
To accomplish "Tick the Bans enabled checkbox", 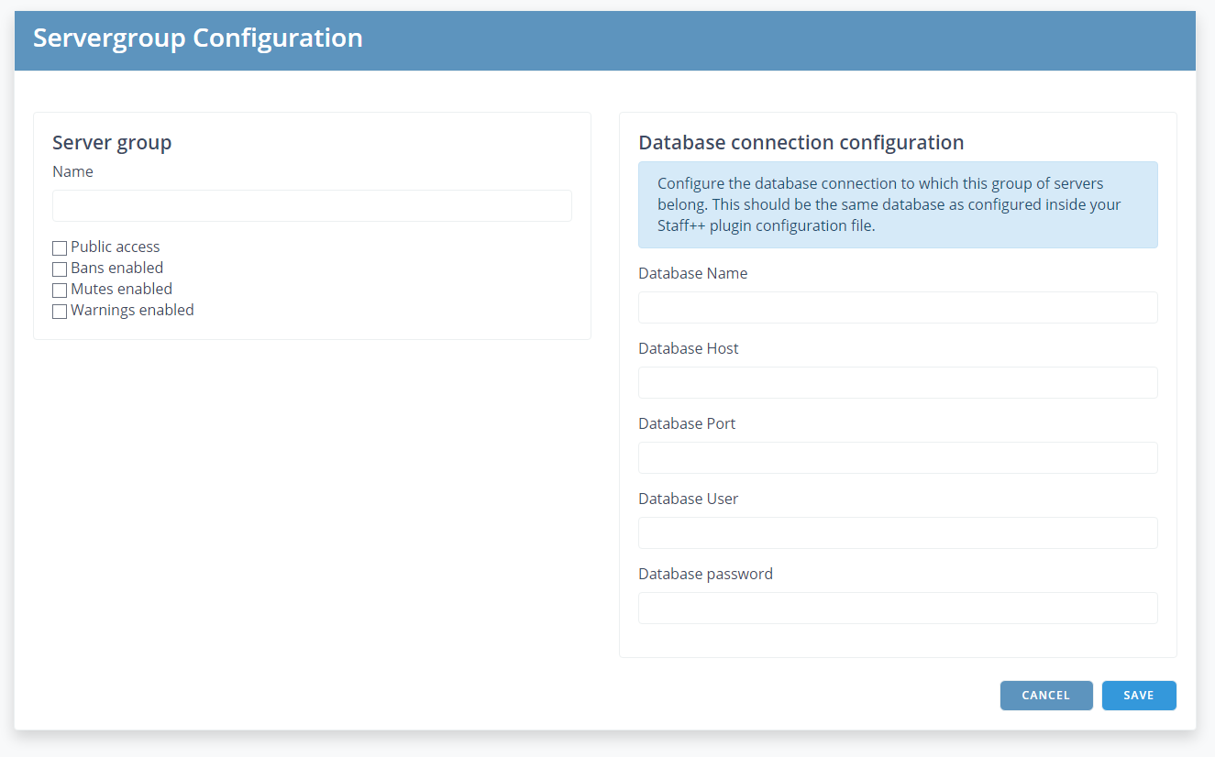I will pyautogui.click(x=60, y=269).
